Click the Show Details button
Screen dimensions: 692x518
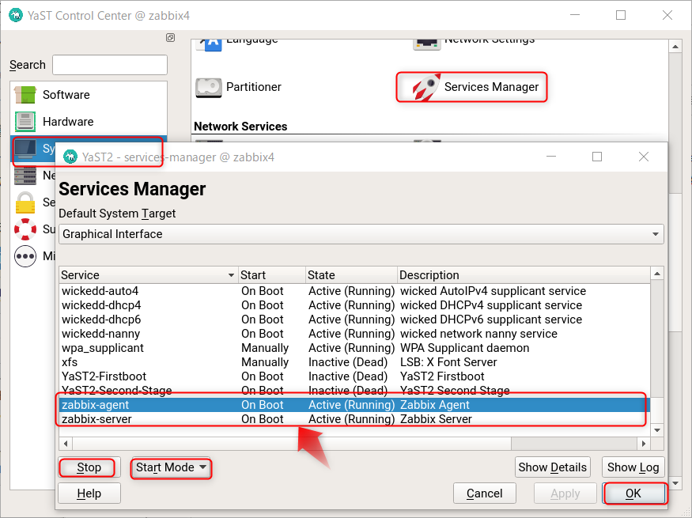coord(553,467)
